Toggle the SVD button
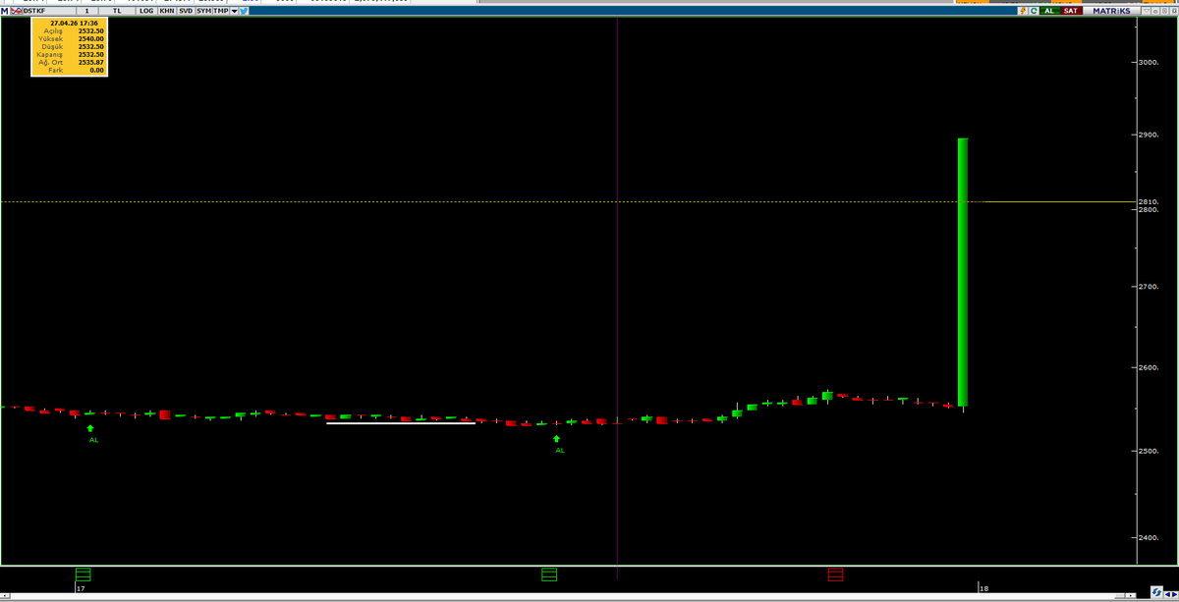The image size is (1179, 602). [185, 11]
